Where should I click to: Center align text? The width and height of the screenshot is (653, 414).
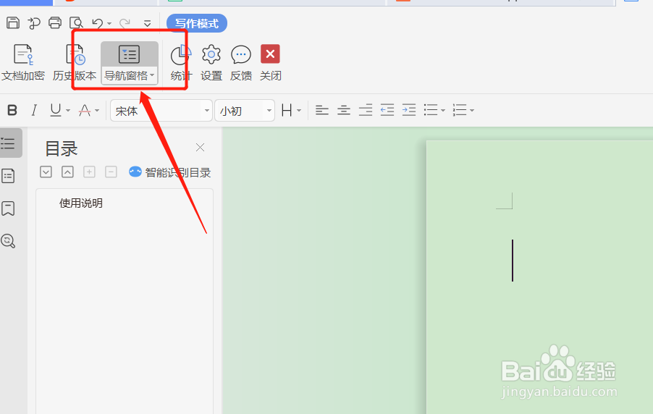click(x=344, y=110)
